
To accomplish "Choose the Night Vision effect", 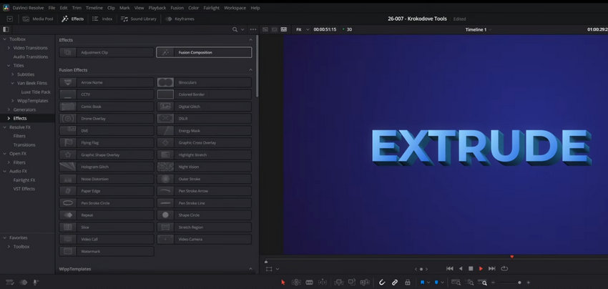I will pyautogui.click(x=204, y=167).
